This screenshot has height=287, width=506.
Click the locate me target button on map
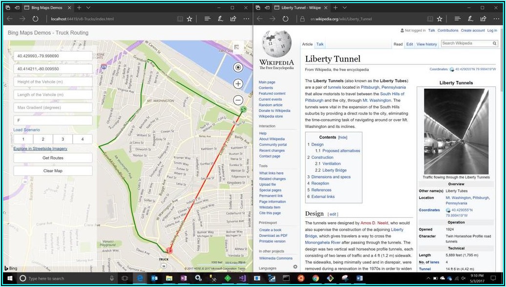[x=238, y=68]
